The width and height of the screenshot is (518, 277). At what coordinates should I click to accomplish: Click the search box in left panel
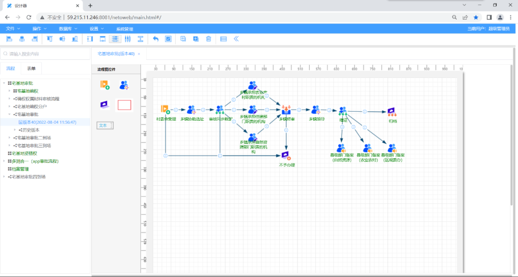click(x=46, y=54)
